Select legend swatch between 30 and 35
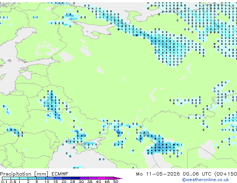This screenshot has width=237, height=183. pyautogui.click(x=84, y=178)
